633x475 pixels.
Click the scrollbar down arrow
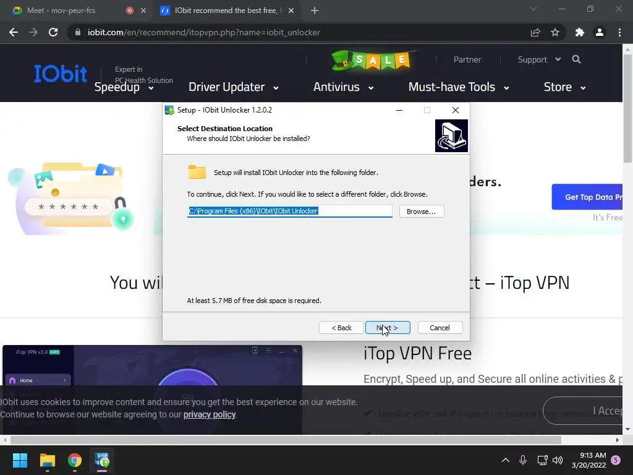pos(627,429)
